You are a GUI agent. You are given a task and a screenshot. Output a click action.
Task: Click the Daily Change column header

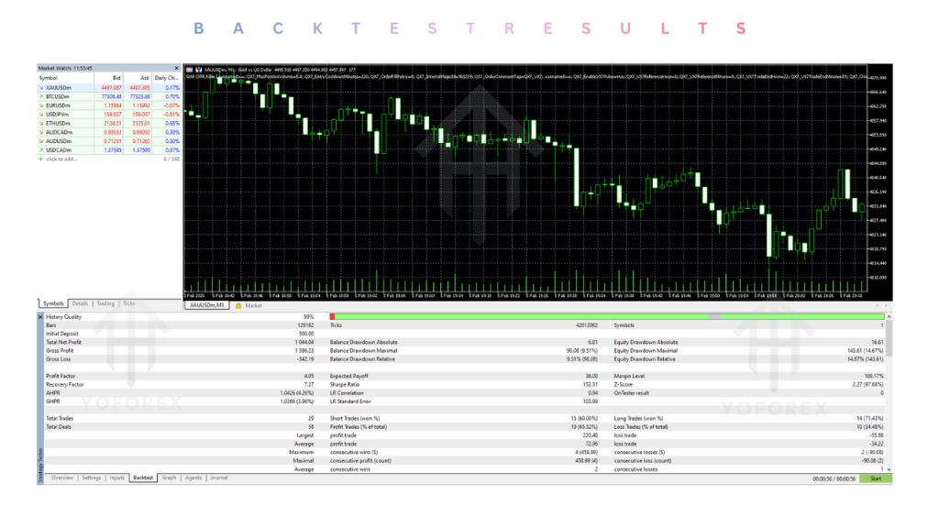click(167, 78)
